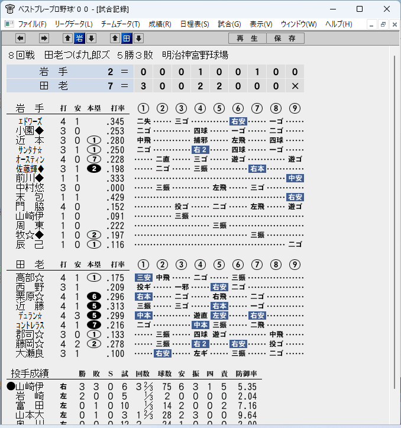Click the app icon in menu bar

9,24
